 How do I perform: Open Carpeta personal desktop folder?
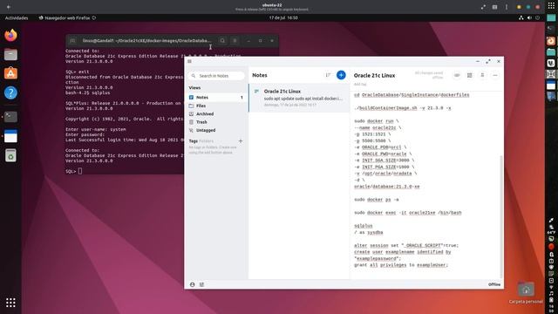pyautogui.click(x=526, y=293)
